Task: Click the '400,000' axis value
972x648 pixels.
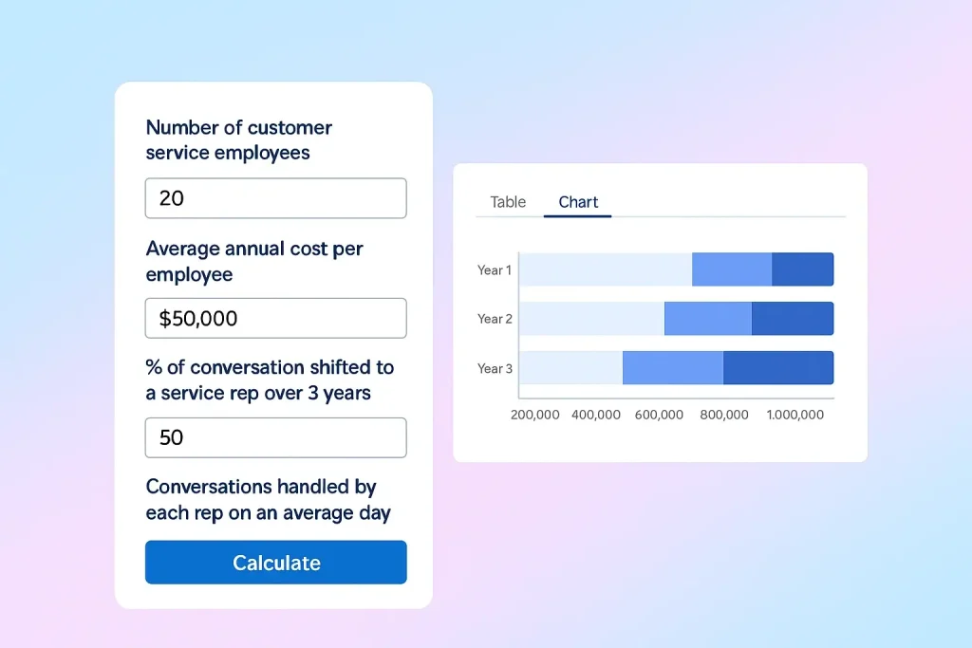Action: [596, 415]
